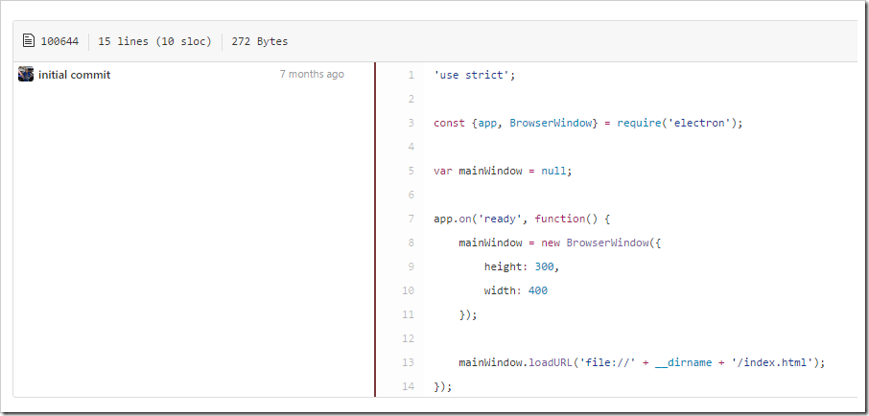Screen dimensions: 869x416
Task: Click the file mode document icon
Action: [x=28, y=41]
